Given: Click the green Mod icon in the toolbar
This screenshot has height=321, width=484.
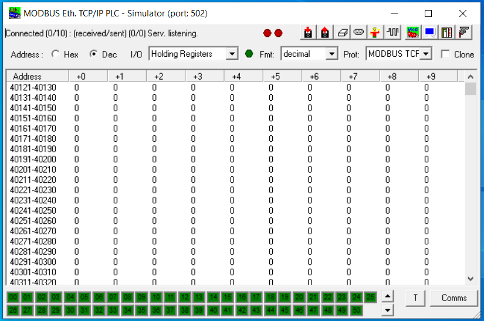Looking at the screenshot, I should [412, 33].
